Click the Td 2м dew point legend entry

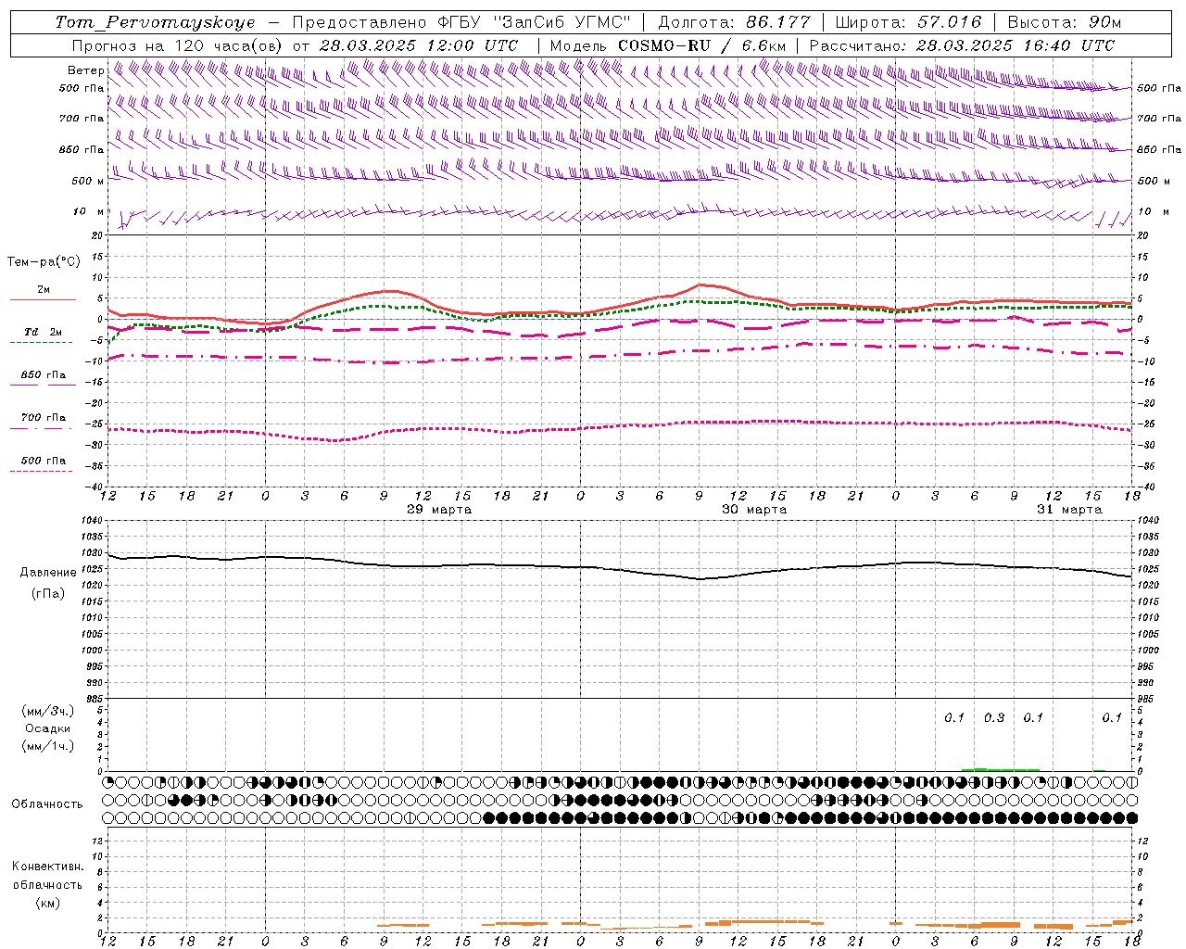[x=43, y=332]
